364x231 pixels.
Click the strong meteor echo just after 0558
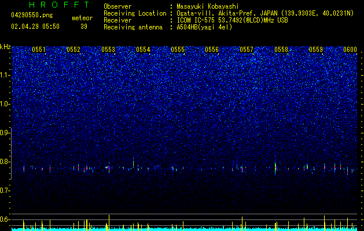[x=275, y=167]
